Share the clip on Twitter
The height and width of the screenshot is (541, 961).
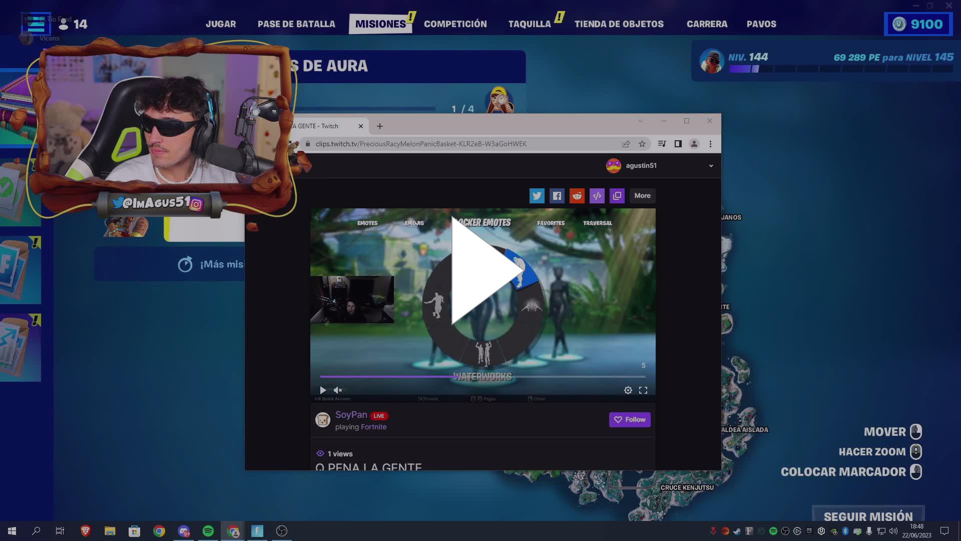tap(537, 196)
